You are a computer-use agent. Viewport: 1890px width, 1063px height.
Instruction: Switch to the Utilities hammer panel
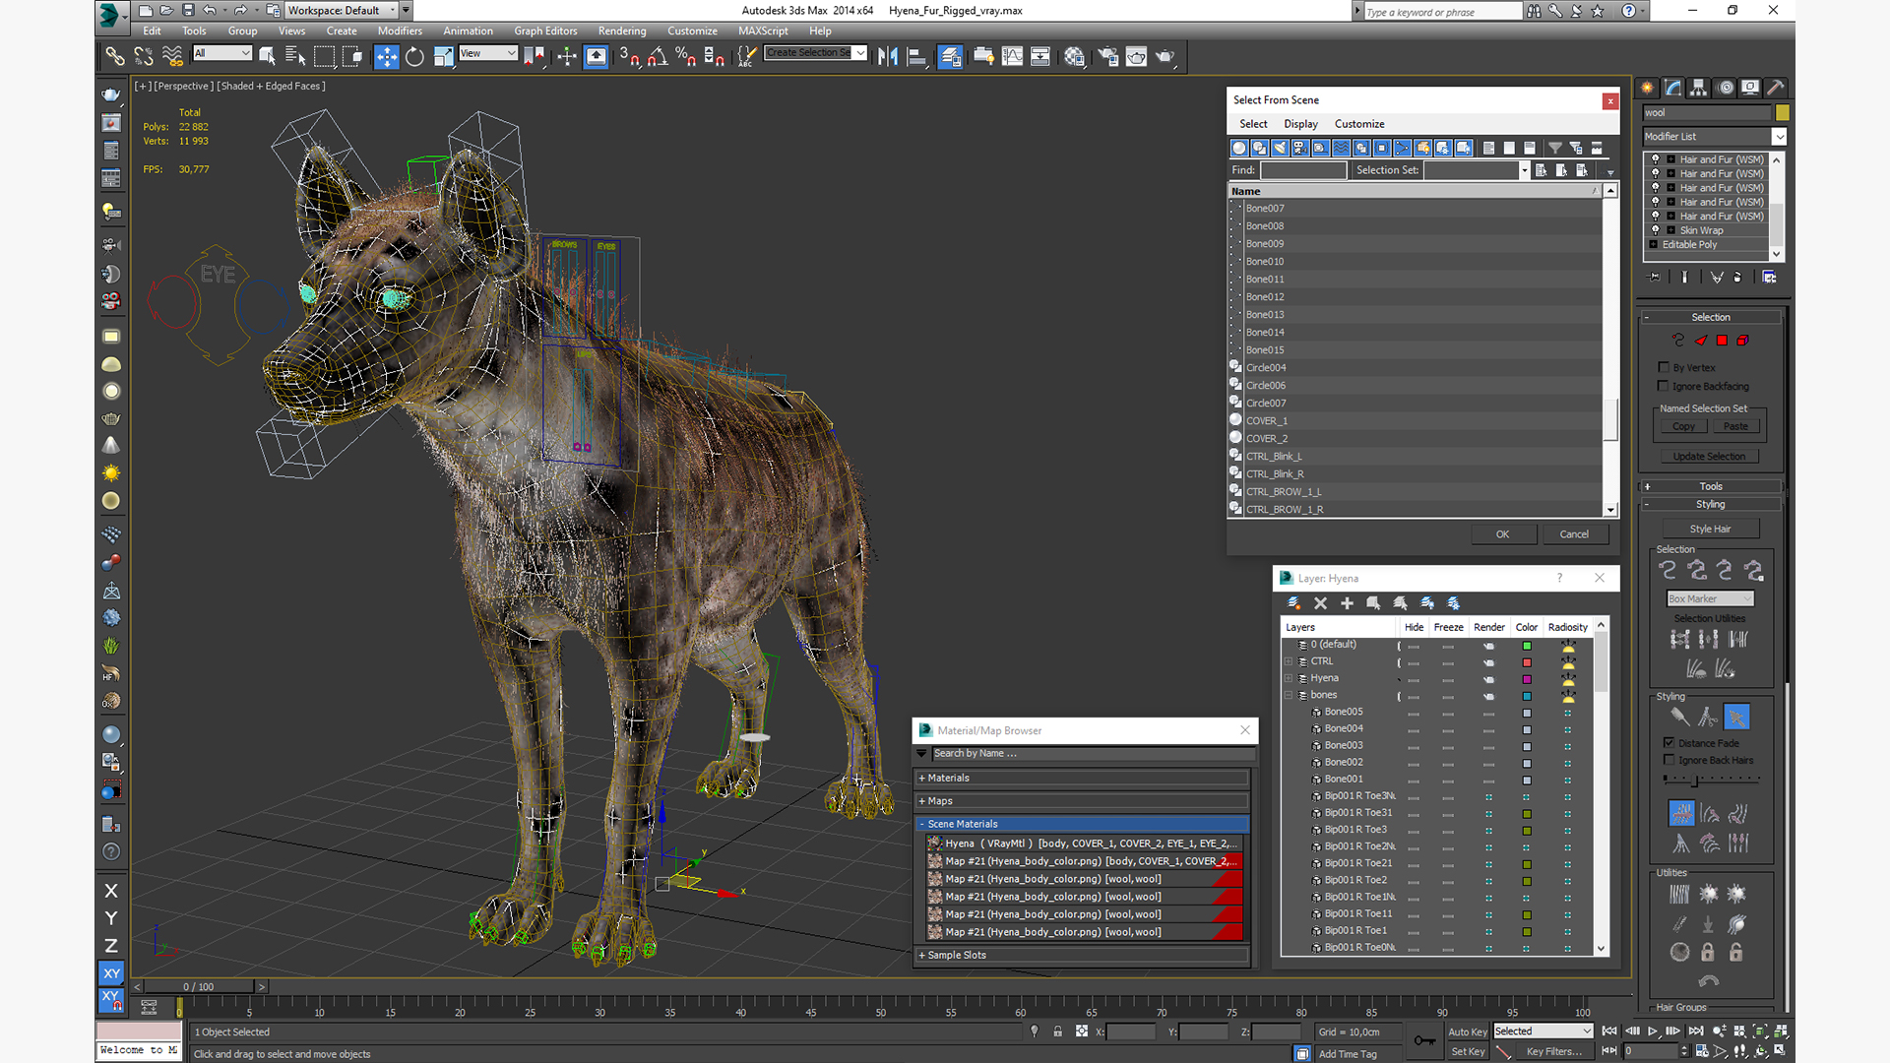[1776, 88]
